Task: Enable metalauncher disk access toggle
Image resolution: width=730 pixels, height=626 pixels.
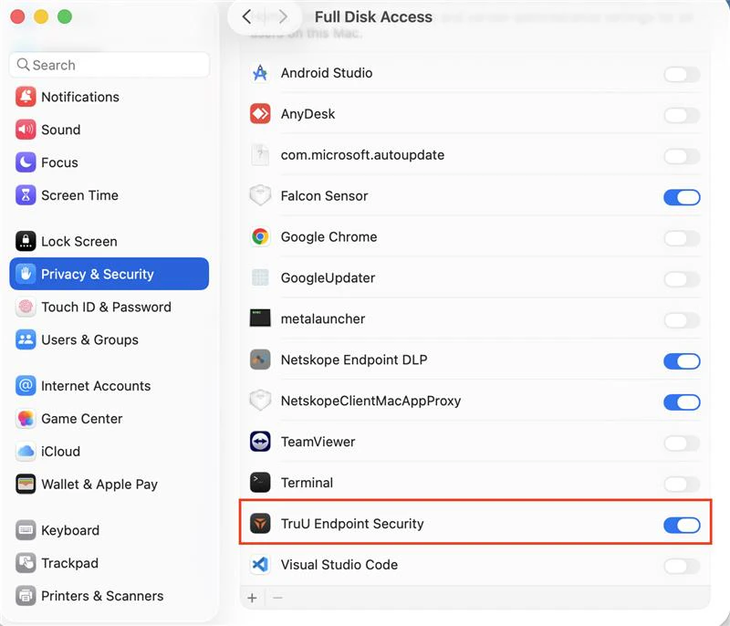Action: coord(682,320)
